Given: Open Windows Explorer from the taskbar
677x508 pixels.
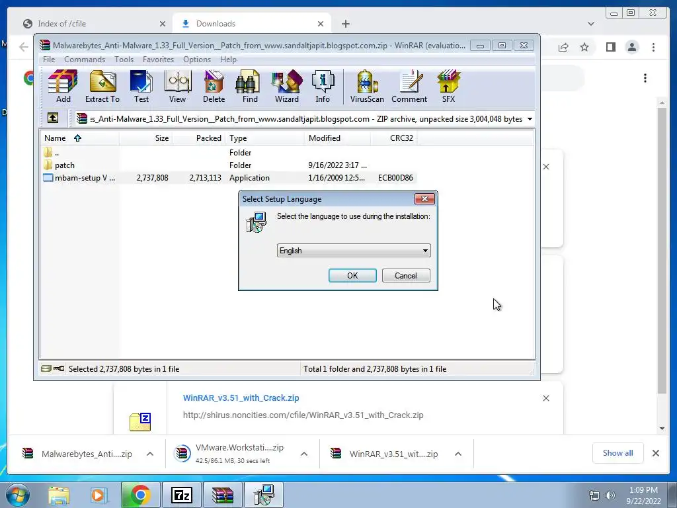Looking at the screenshot, I should click(x=58, y=495).
